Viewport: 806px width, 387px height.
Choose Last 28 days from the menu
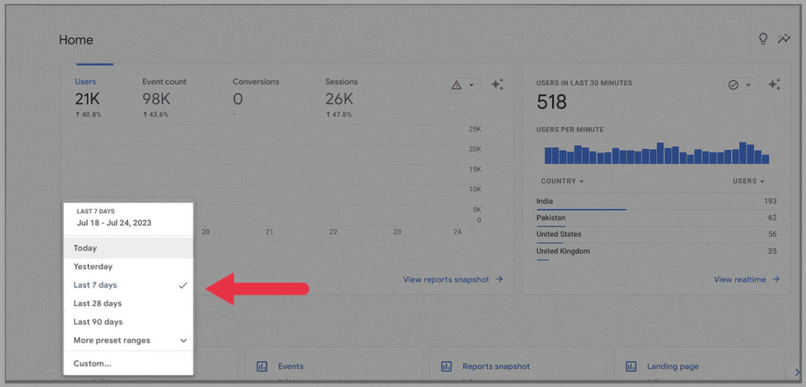pos(98,303)
